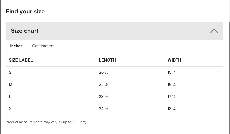Select the XL size row label

coord(11,109)
